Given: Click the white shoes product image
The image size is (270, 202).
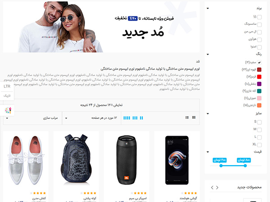Looking at the screenshot, I should click(26, 160).
